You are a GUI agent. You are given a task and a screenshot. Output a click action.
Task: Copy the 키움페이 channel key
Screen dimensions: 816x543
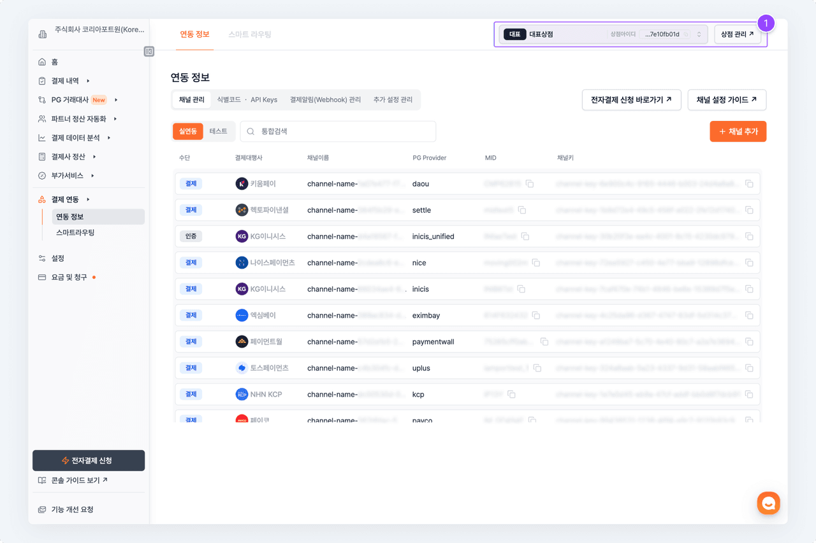[x=749, y=184]
